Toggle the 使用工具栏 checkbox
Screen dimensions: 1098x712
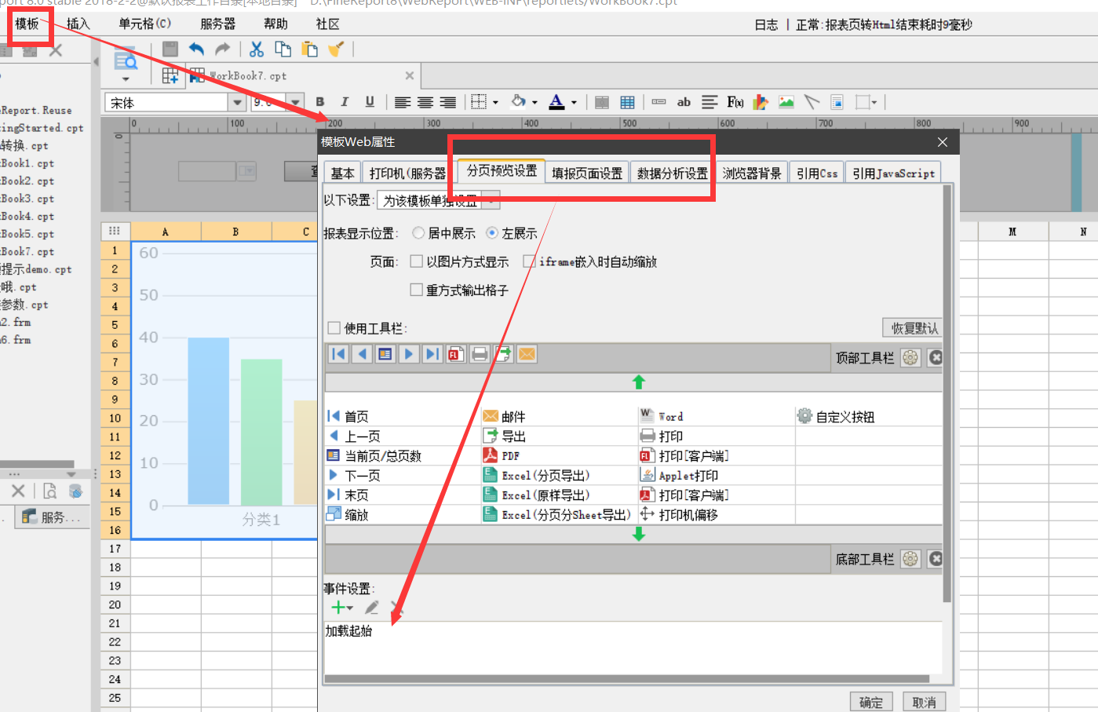coord(334,328)
